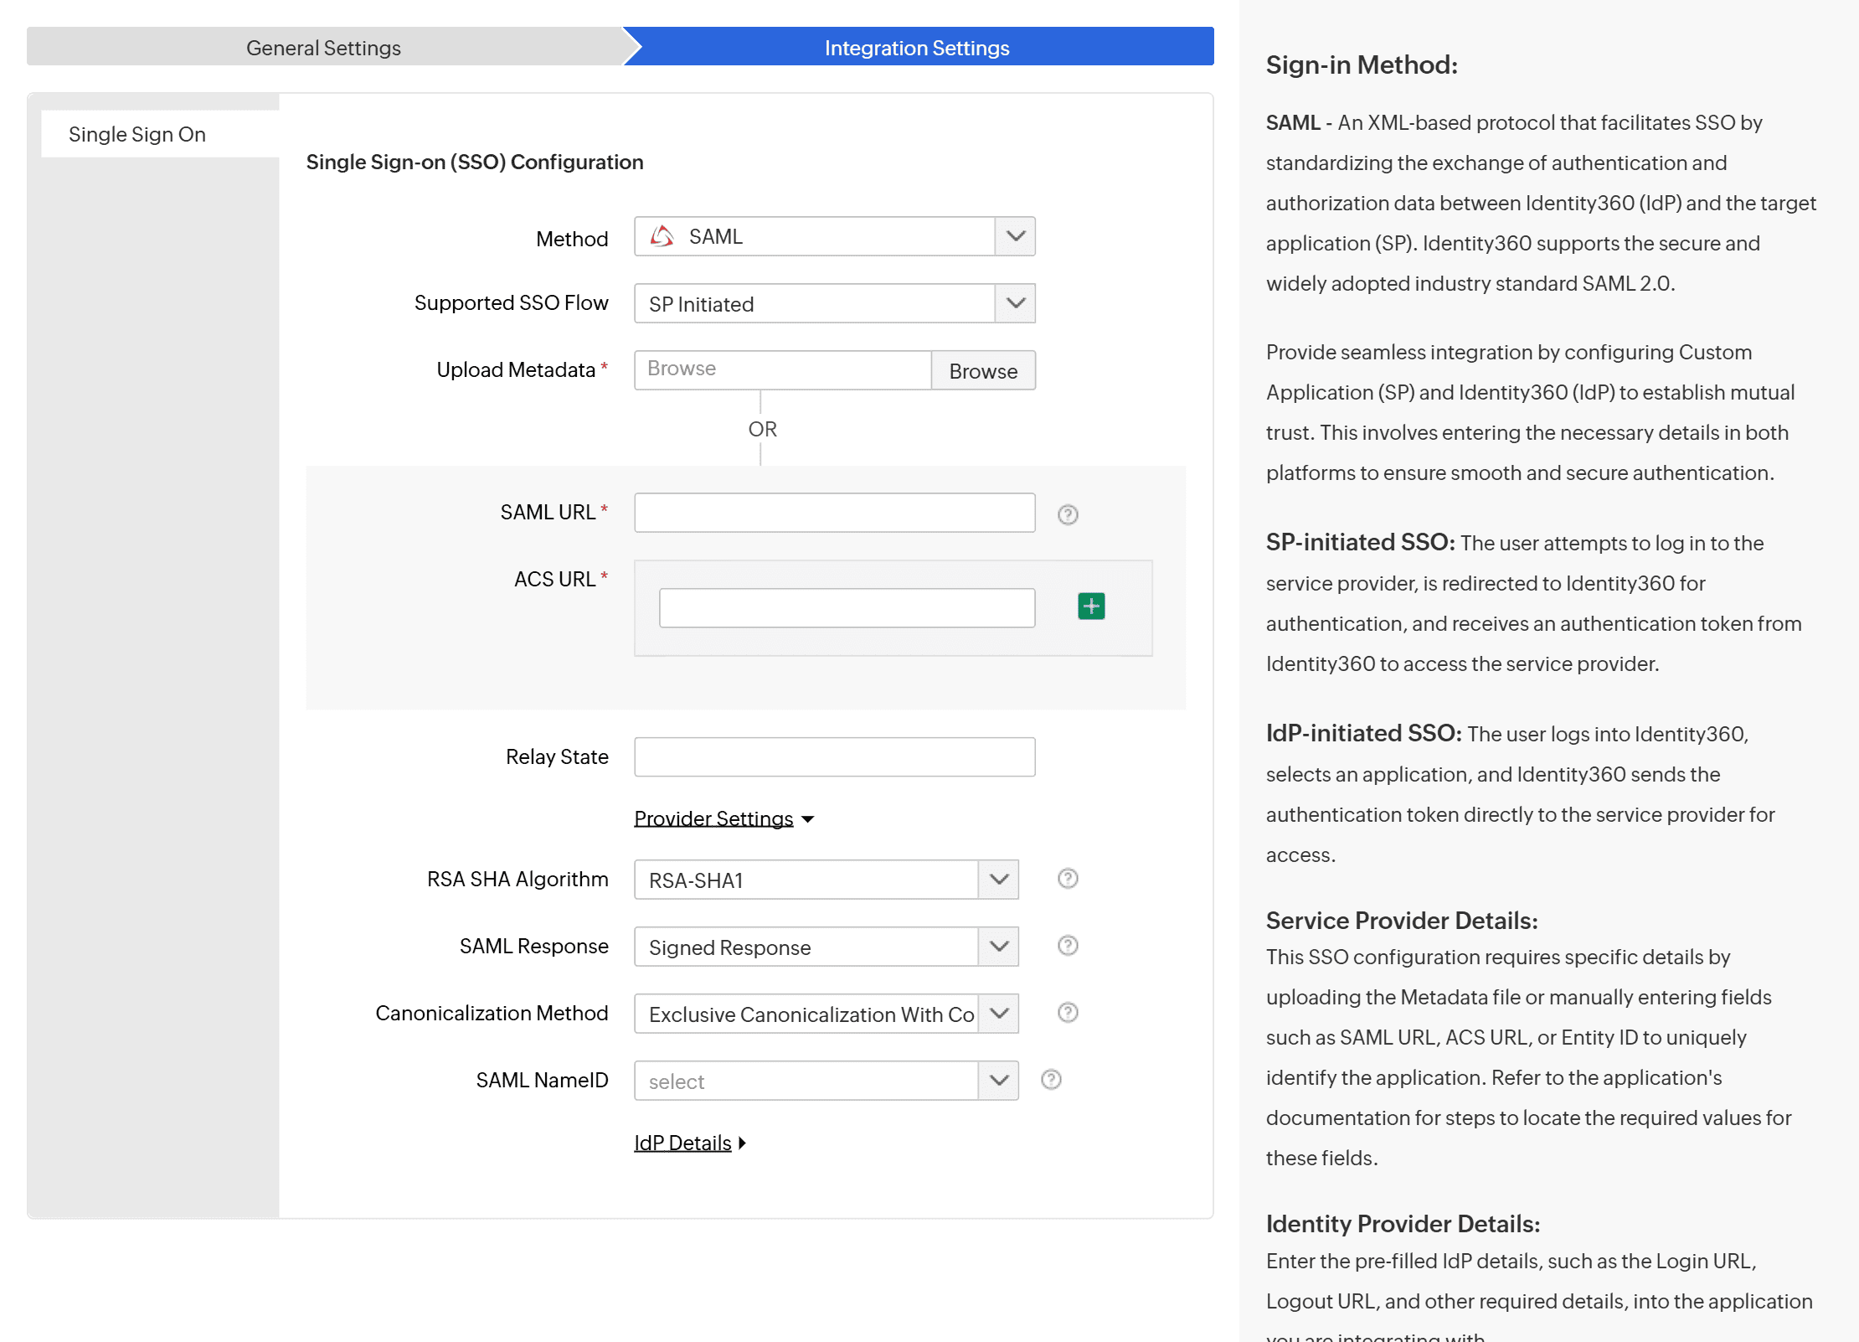Click the 'SP-initiated SSO:' help heading
1859x1342 pixels.
1361,542
